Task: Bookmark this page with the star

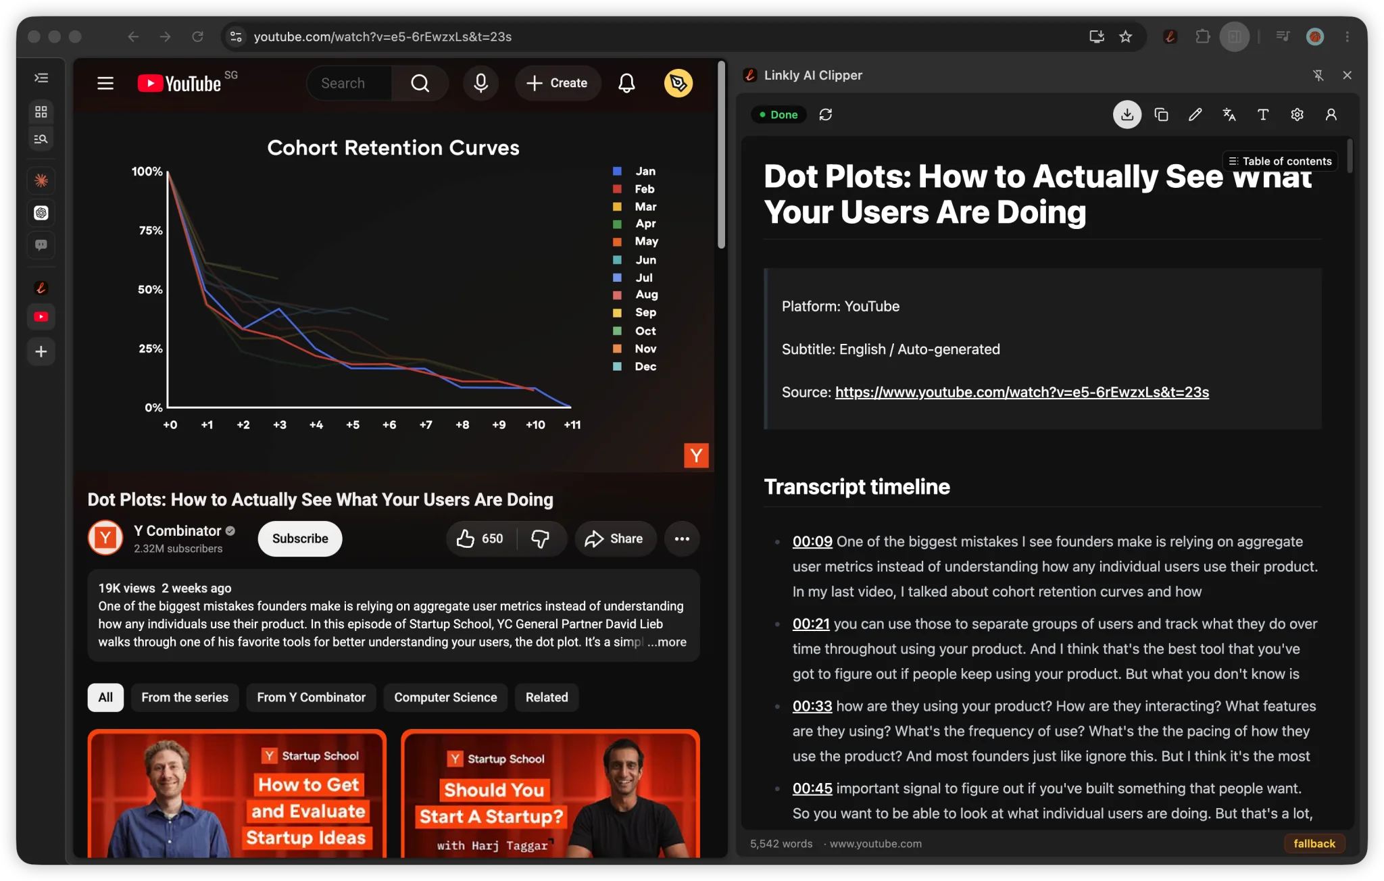Action: 1125,36
